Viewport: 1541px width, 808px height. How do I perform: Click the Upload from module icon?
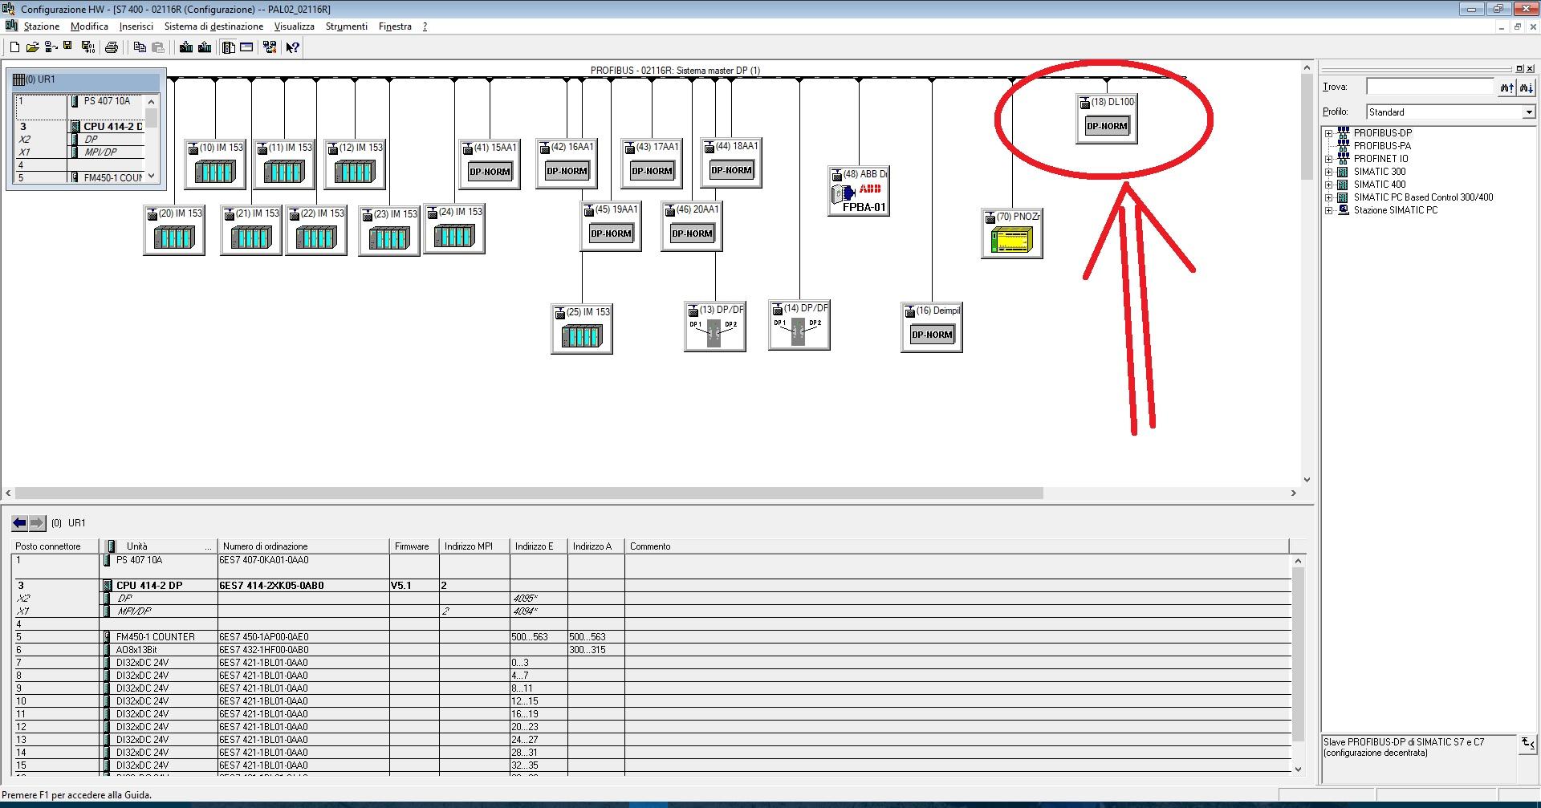[x=205, y=47]
